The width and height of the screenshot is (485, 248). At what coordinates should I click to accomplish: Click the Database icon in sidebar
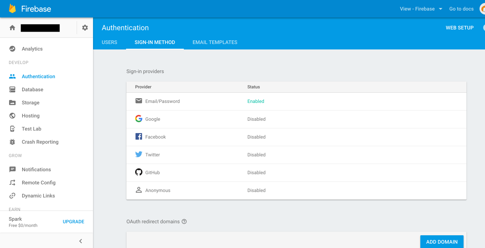coord(12,89)
